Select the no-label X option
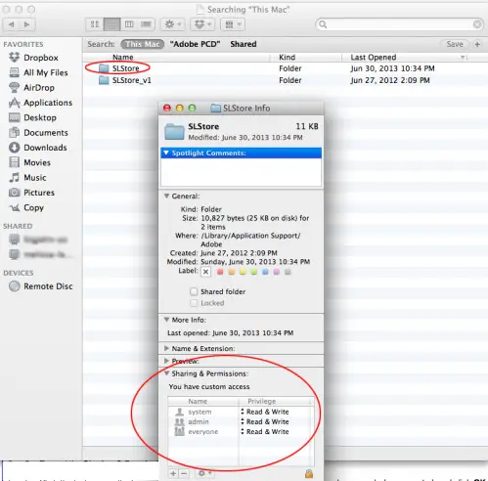Screen dimensions: 488x481 (x=205, y=272)
